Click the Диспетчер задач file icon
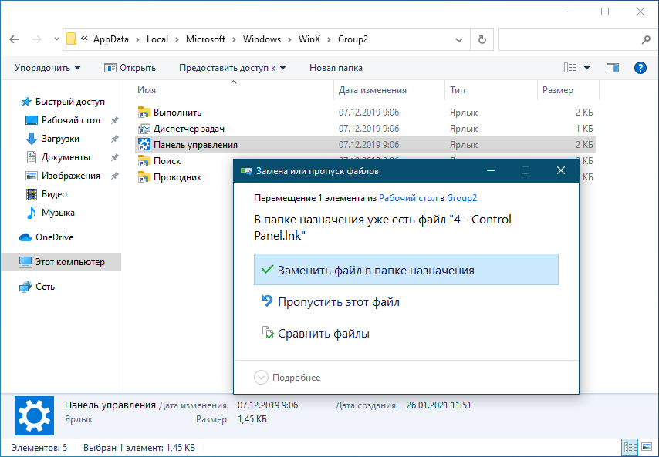Screen dimensions: 659x457 coord(144,129)
